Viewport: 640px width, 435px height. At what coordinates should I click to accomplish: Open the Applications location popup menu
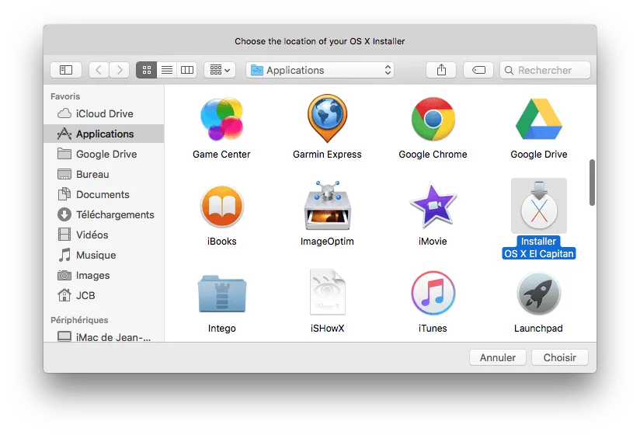point(320,70)
